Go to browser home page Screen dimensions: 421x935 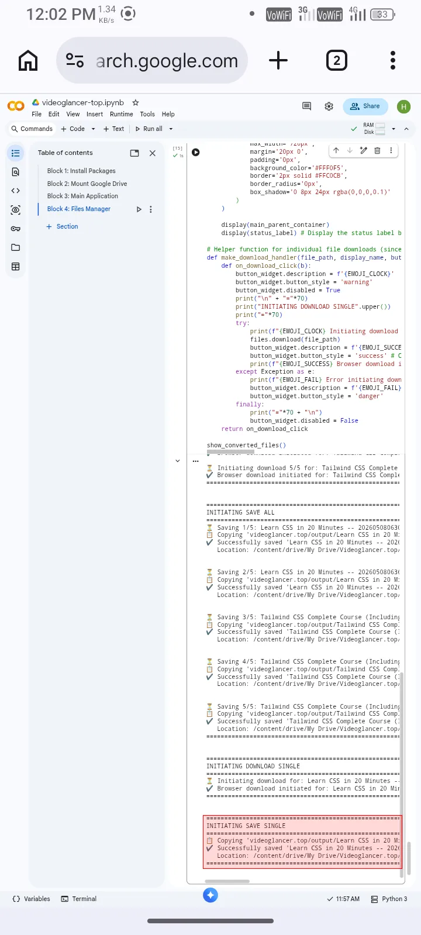coord(28,60)
